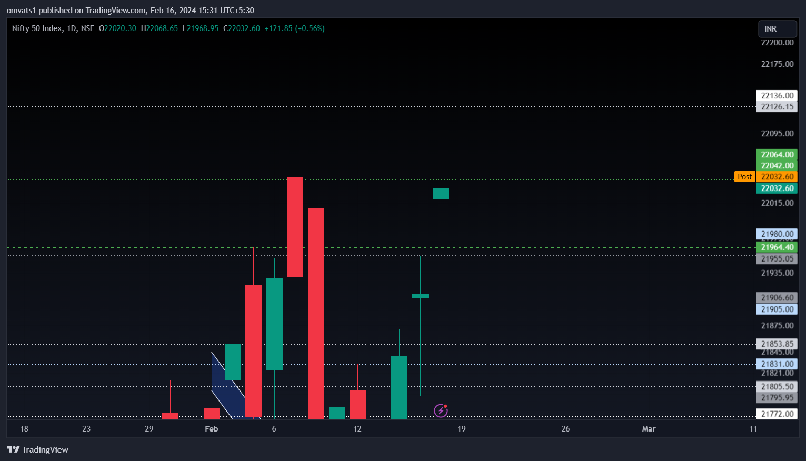
Task: Select the 21980.00 price level label
Action: pos(777,234)
